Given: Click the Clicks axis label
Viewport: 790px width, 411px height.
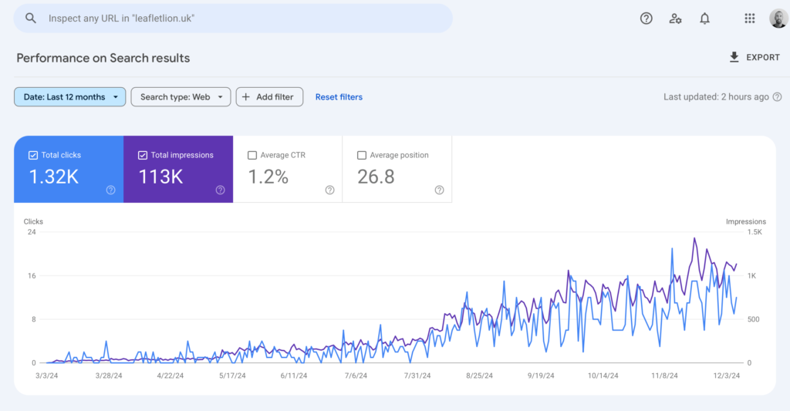Looking at the screenshot, I should pos(33,221).
